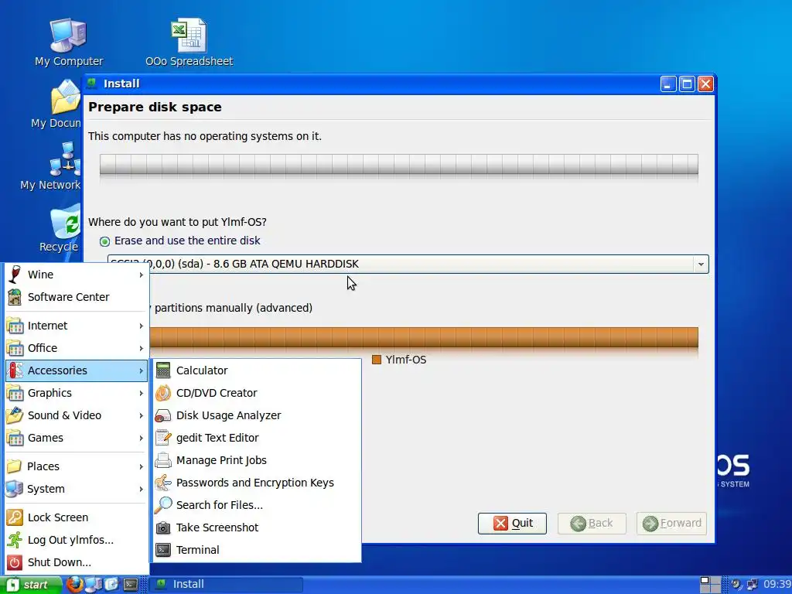Click the Passwords and Encryption Keys icon
The width and height of the screenshot is (792, 594).
pos(163,483)
